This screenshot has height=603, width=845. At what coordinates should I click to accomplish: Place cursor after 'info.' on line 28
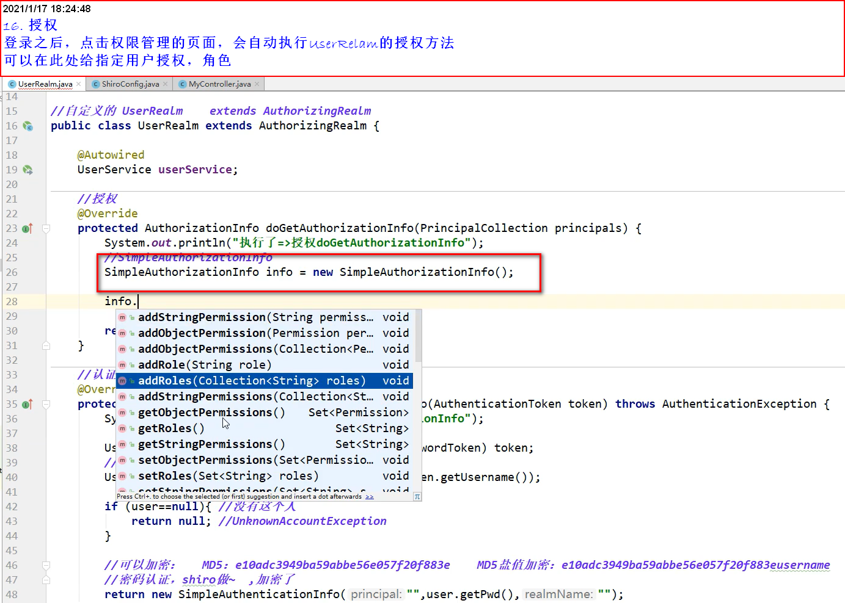point(139,301)
